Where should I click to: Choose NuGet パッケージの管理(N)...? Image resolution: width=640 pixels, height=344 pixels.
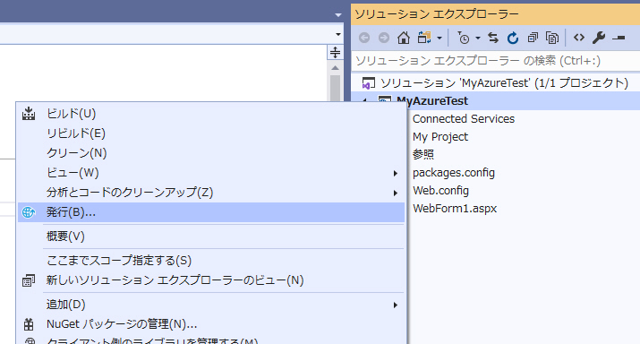click(x=211, y=324)
